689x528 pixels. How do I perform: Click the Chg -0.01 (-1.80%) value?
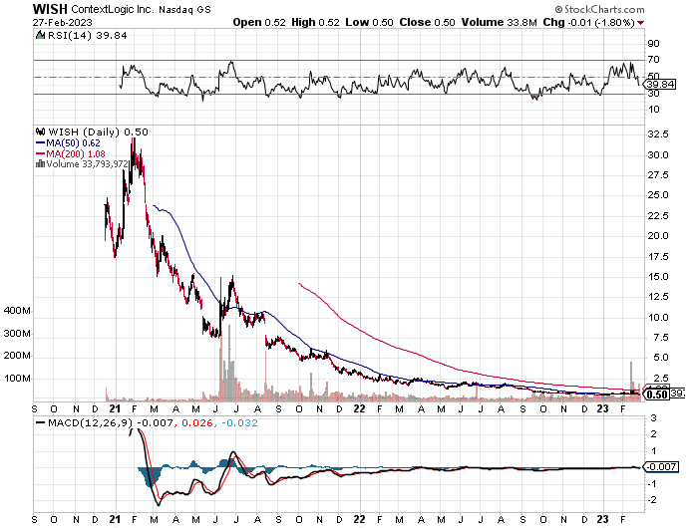[589, 22]
